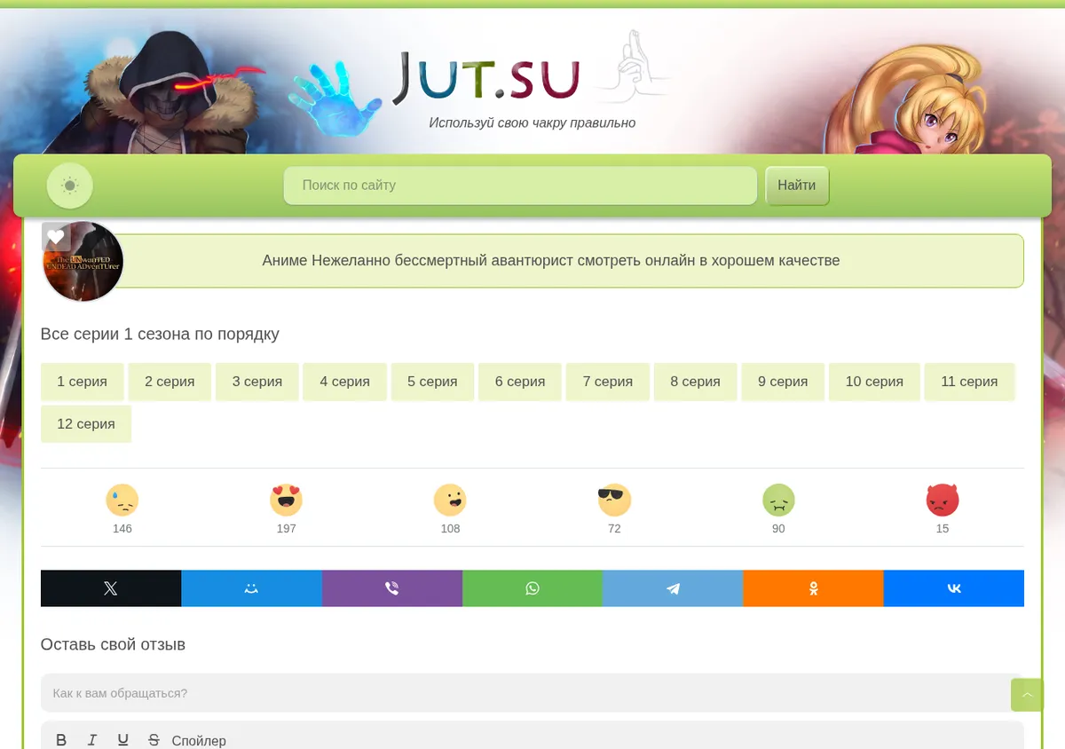This screenshot has width=1065, height=749.
Task: Open the 1 серия episode
Action: pyautogui.click(x=83, y=382)
